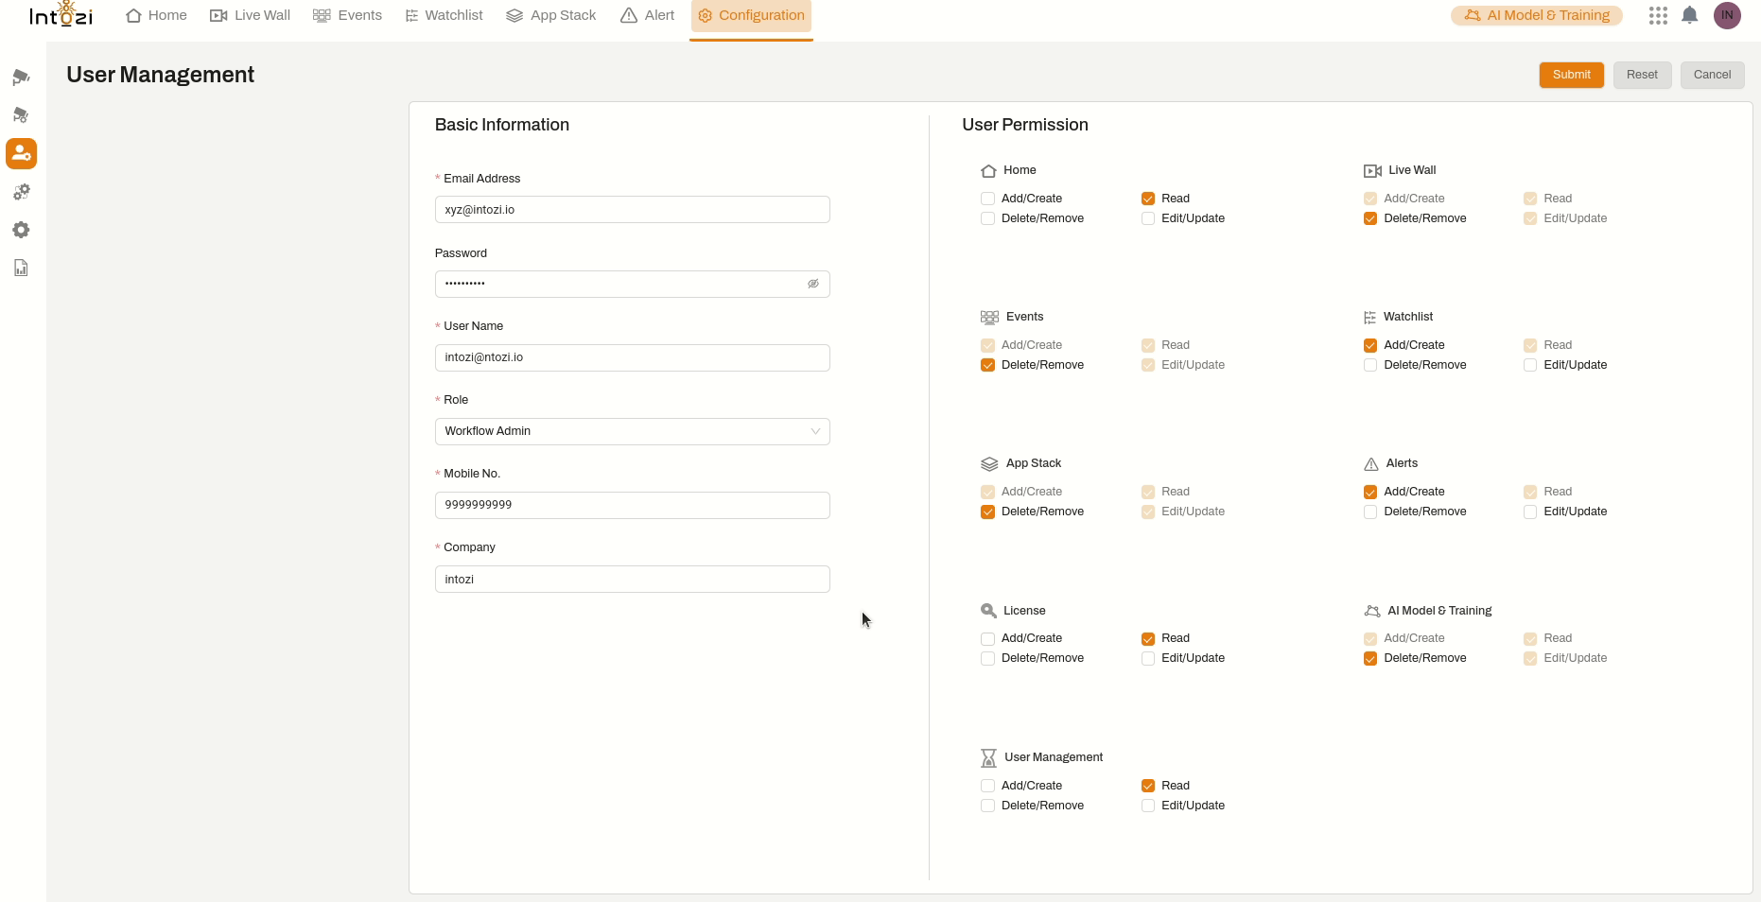Viewport: 1761px width, 902px height.
Task: Check Edit/Update under User Management
Action: [1147, 806]
